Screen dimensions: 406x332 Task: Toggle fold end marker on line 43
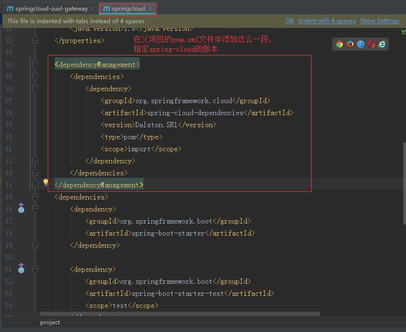coord(36,173)
